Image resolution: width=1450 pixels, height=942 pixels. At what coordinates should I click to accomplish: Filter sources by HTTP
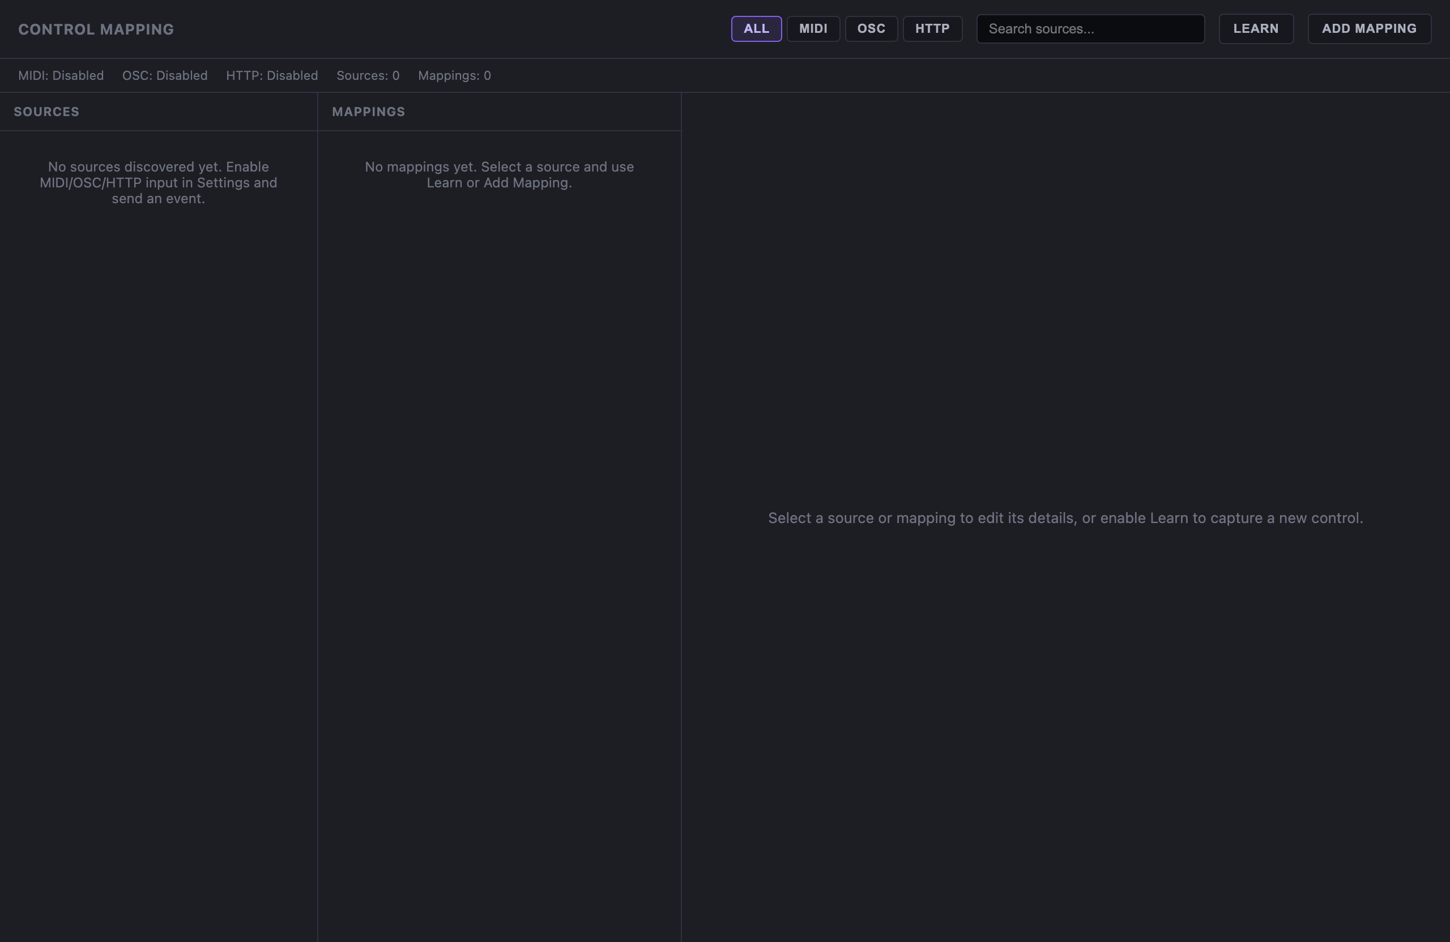tap(932, 29)
